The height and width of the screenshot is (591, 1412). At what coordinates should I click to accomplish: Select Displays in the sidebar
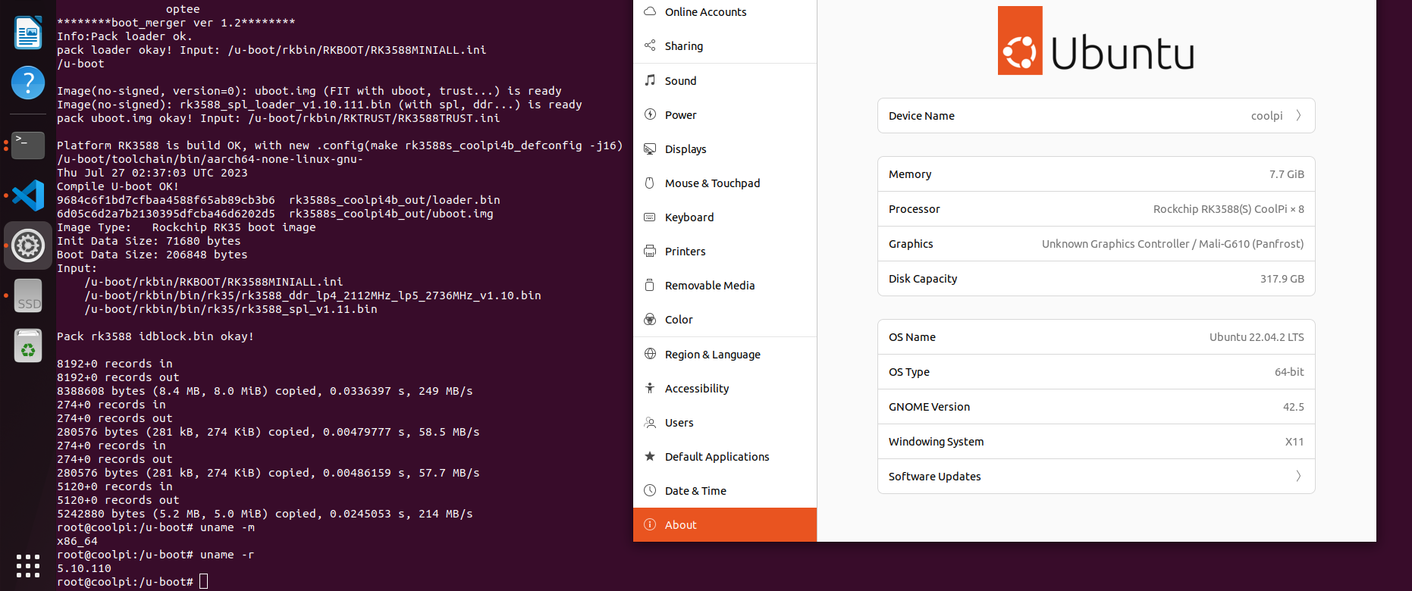coord(725,149)
